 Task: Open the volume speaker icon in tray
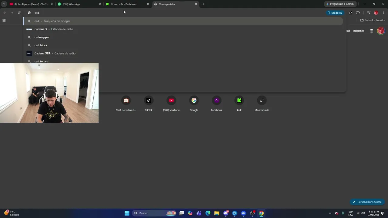pyautogui.click(x=363, y=213)
